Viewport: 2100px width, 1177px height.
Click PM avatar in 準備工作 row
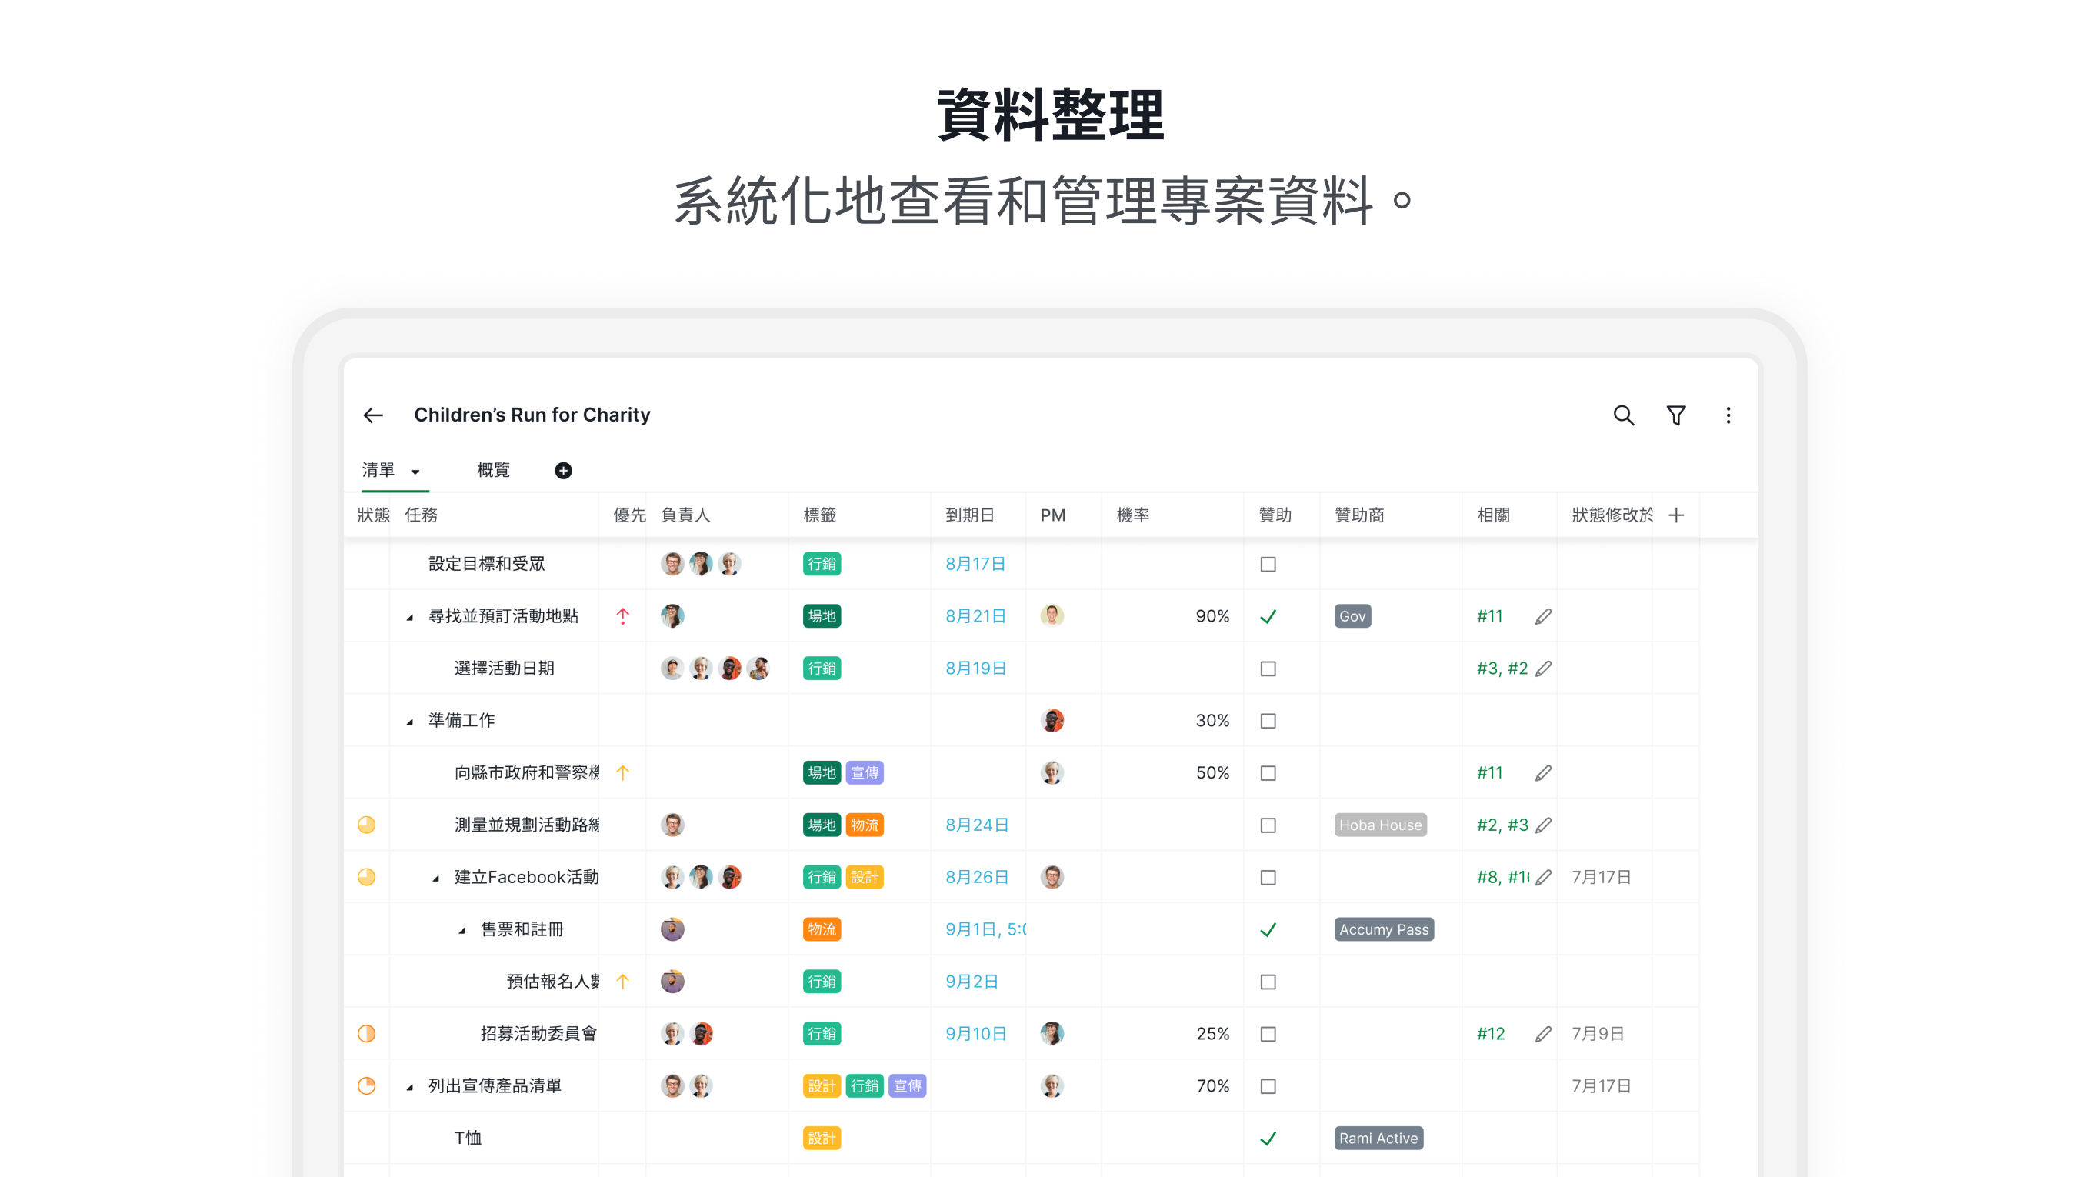[x=1052, y=720]
